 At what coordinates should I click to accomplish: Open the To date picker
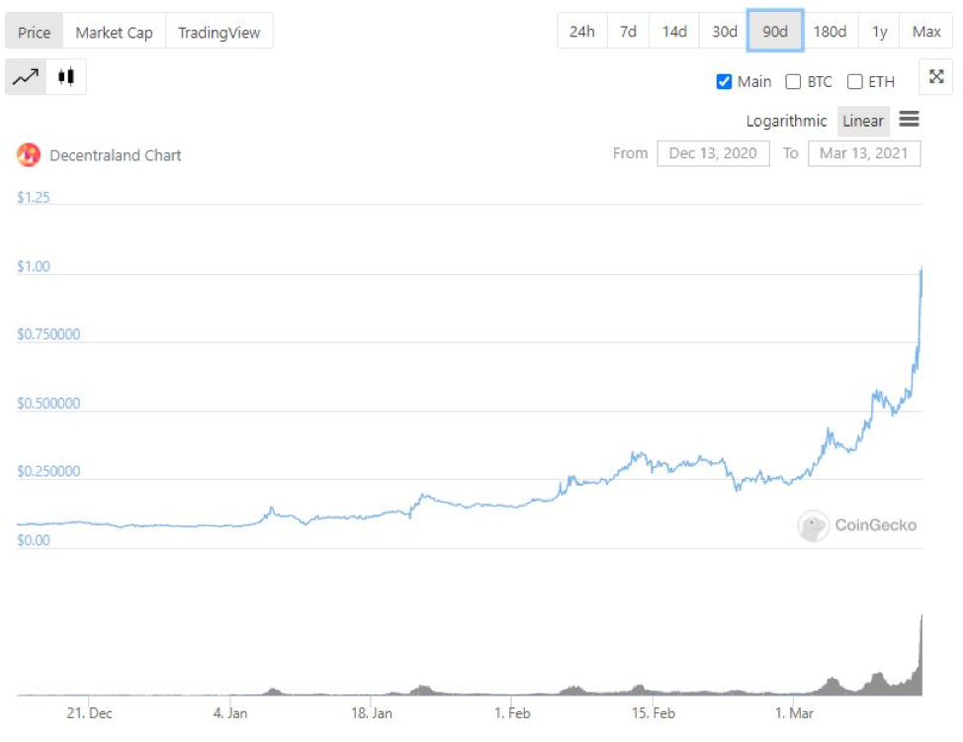point(863,153)
